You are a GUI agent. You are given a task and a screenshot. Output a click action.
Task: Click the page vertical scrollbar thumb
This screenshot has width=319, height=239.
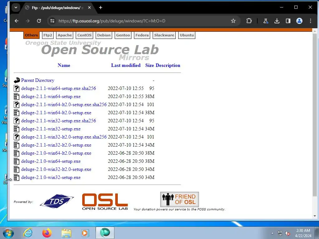point(315,115)
